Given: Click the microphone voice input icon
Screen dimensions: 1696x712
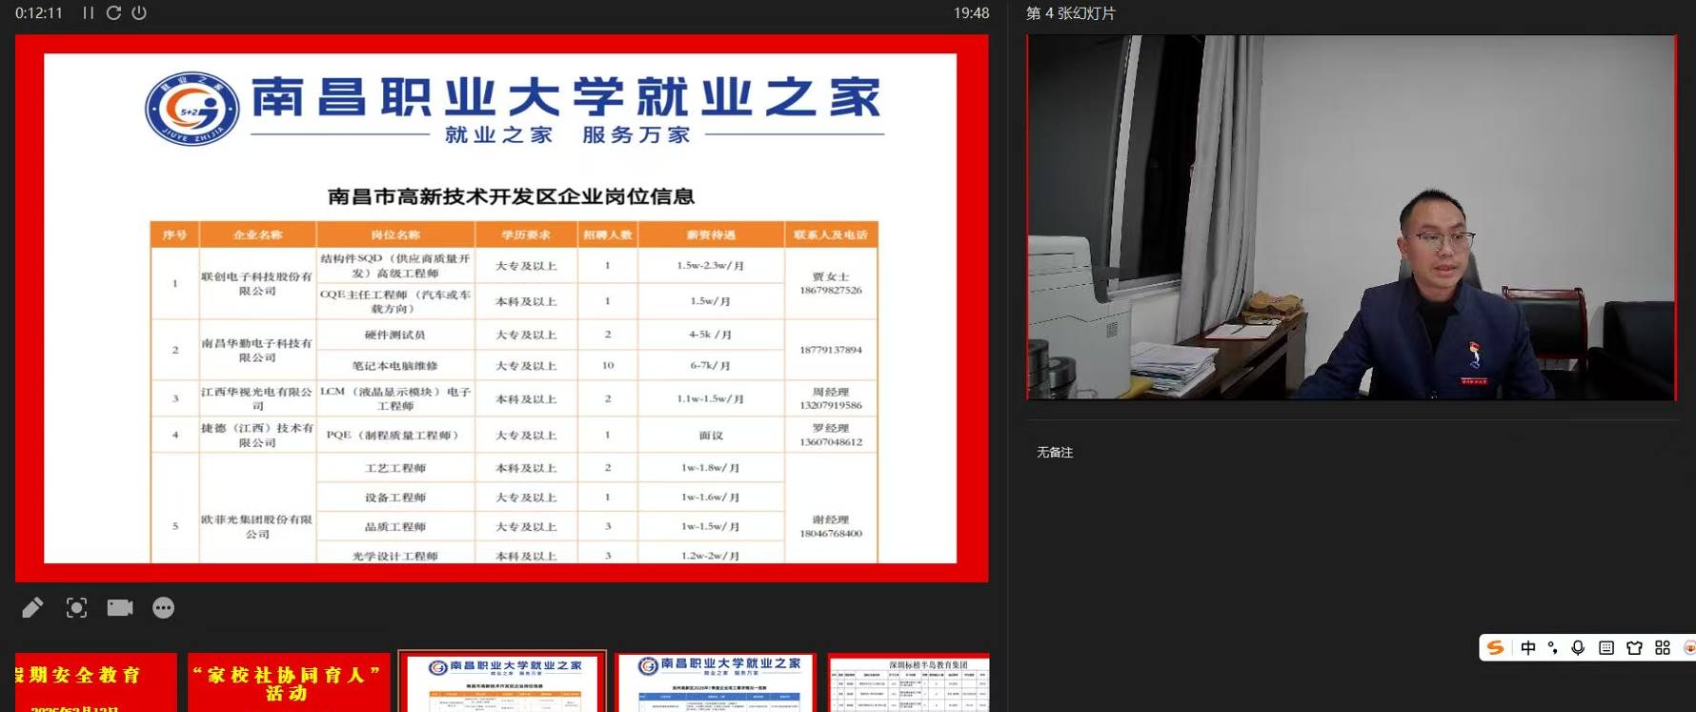Looking at the screenshot, I should point(1579,648).
